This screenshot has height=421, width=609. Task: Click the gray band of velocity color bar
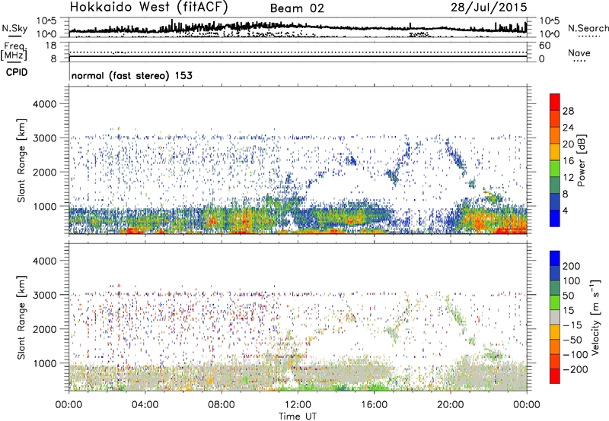pos(555,317)
